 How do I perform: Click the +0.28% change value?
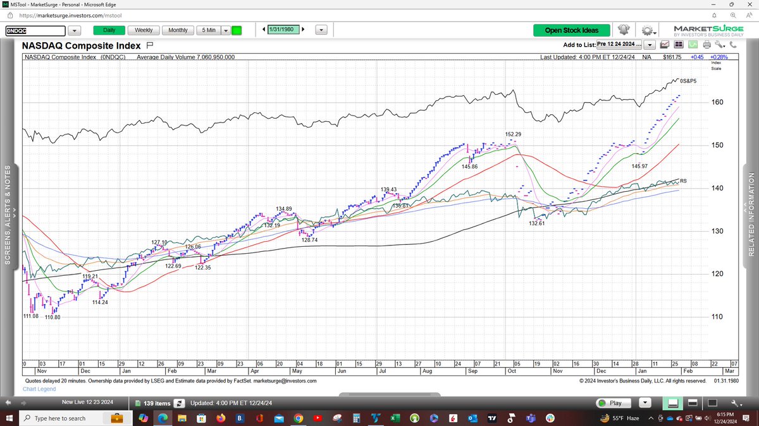(x=718, y=57)
